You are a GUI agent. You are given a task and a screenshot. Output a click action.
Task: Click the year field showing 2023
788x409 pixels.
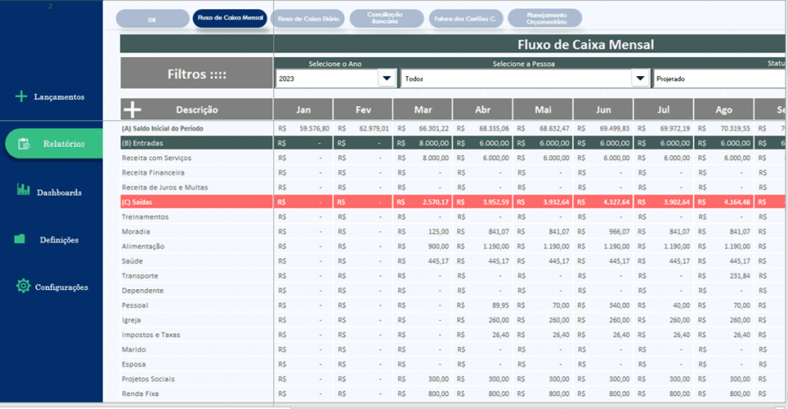tap(327, 78)
